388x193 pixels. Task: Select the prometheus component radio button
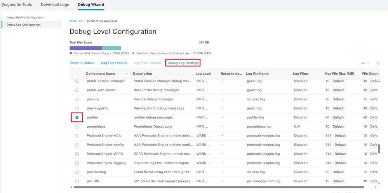point(77,127)
